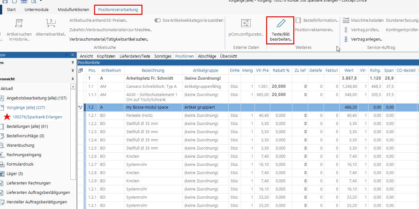Click Verbrauchsmaterial/Tätigkeitsartikel suchen
This screenshot has width=419, height=209.
pyautogui.click(x=109, y=39)
